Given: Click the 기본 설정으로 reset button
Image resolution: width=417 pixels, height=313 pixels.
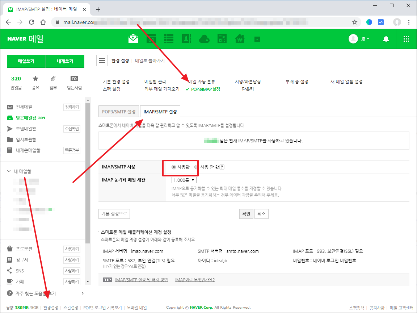Looking at the screenshot, I should 114,214.
